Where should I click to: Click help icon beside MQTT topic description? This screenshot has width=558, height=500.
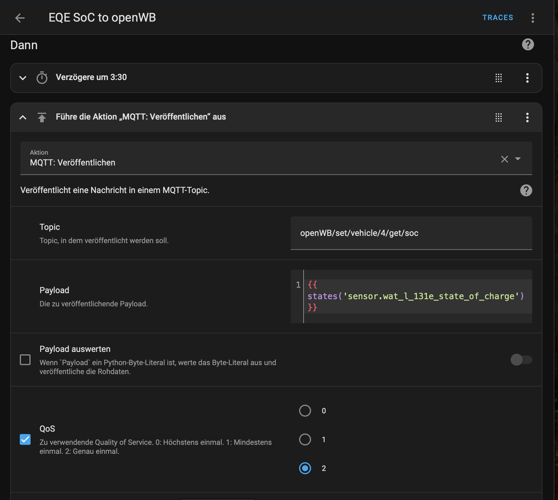[526, 190]
